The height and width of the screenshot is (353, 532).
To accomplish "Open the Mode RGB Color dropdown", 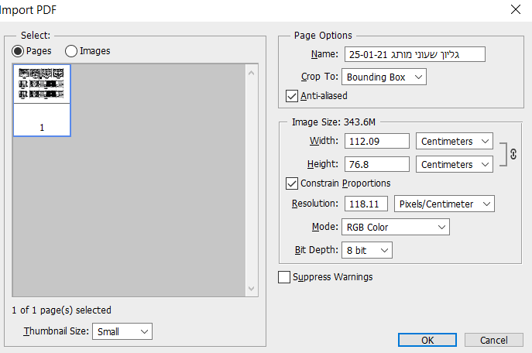I will tap(395, 227).
